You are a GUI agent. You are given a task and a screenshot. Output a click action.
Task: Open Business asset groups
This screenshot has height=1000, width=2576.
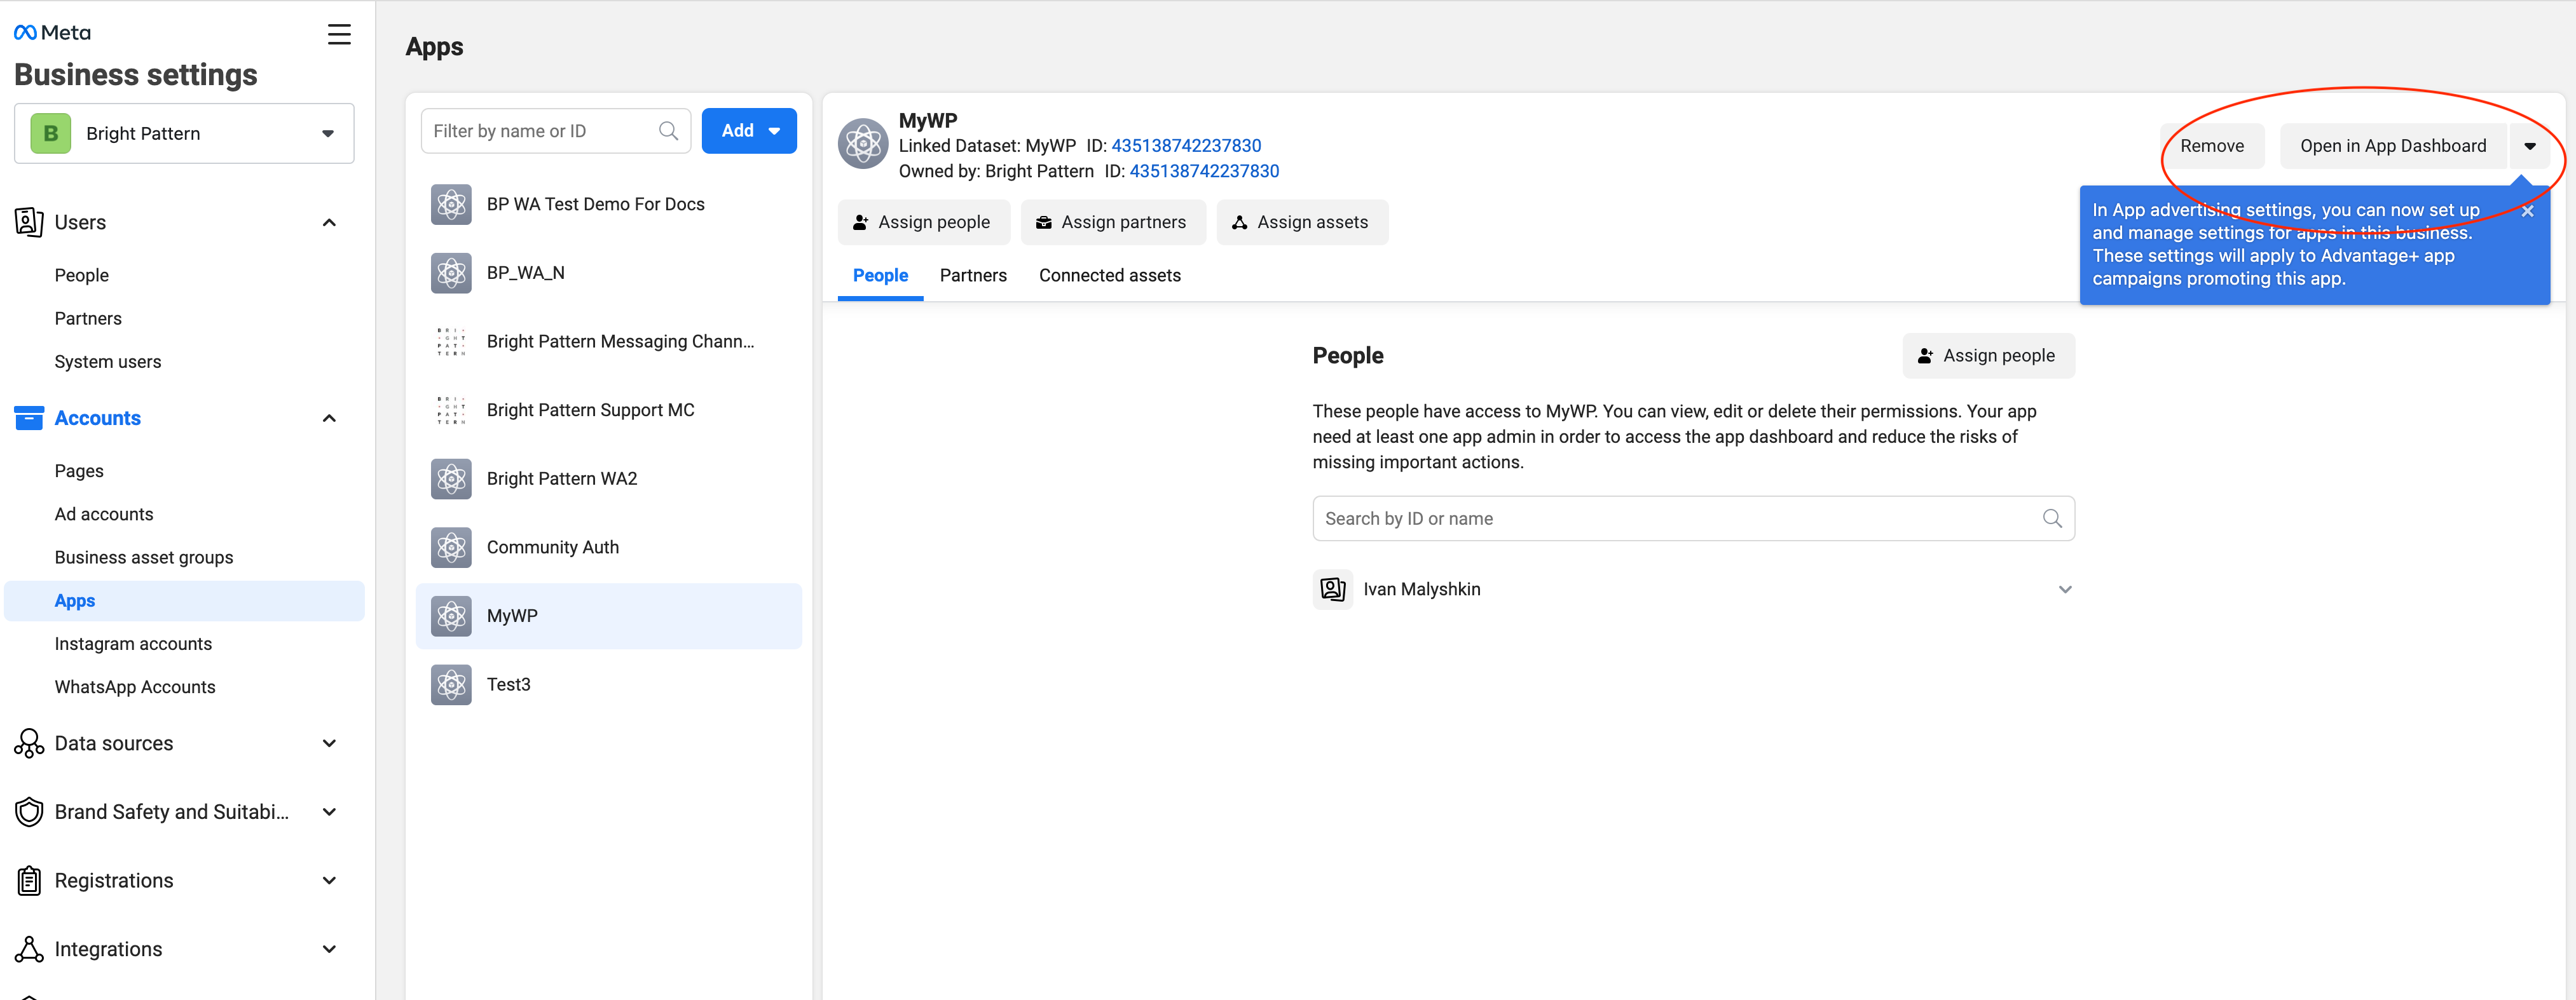[x=144, y=557]
